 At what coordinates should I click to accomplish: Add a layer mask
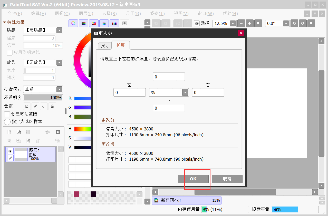tap(58, 132)
